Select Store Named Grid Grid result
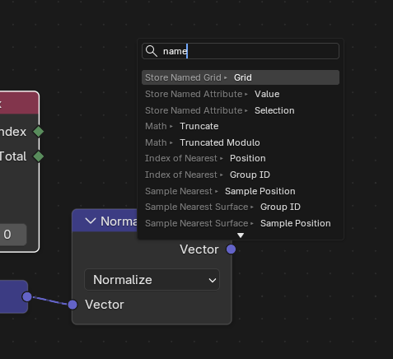 tap(241, 77)
